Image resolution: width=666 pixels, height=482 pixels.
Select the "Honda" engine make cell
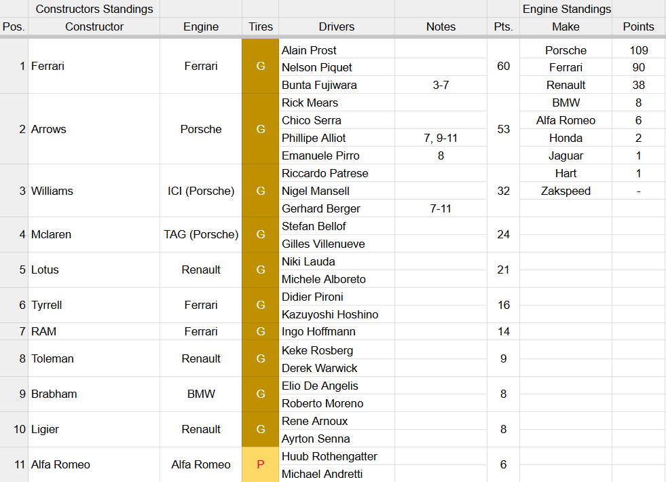pyautogui.click(x=566, y=138)
